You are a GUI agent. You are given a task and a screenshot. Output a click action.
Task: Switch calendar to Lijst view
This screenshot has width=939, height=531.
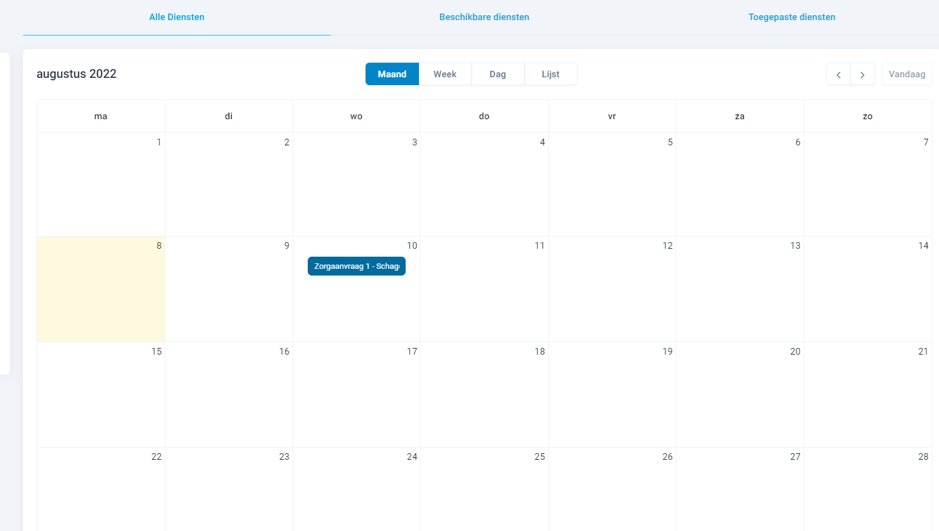[550, 74]
